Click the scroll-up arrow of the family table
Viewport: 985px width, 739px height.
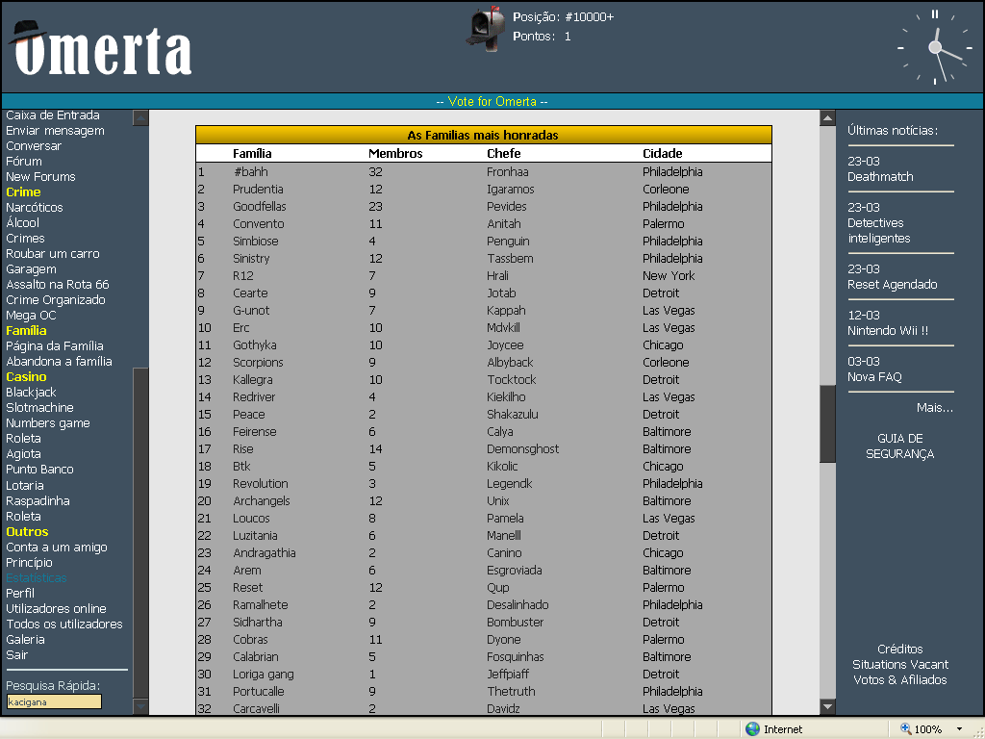827,118
